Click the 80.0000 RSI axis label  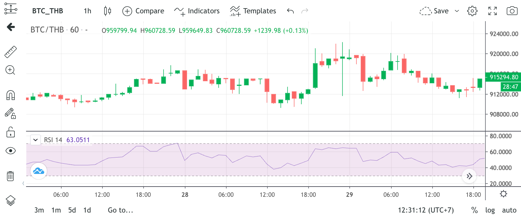tap(500, 136)
